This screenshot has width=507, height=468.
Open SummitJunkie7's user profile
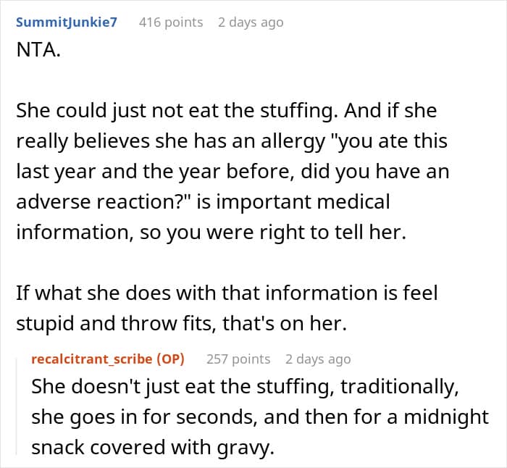(66, 22)
